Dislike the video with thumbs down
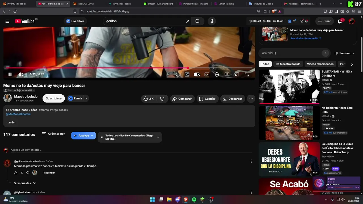 [x=162, y=99]
